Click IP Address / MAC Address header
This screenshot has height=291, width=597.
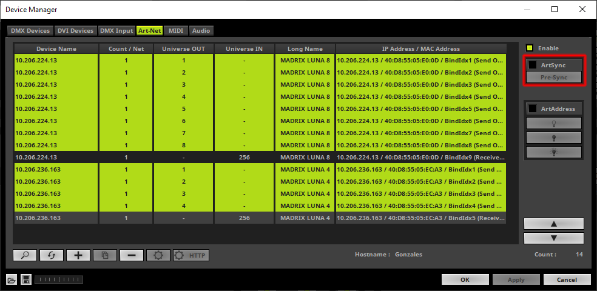[421, 48]
